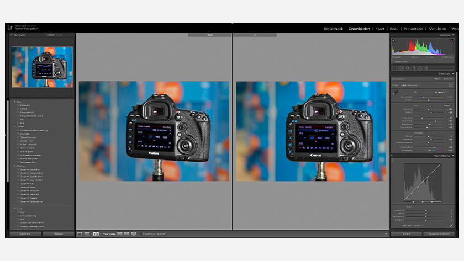Open the Ontwikkelen module
Viewport: 464px width, 261px height.
tap(359, 29)
